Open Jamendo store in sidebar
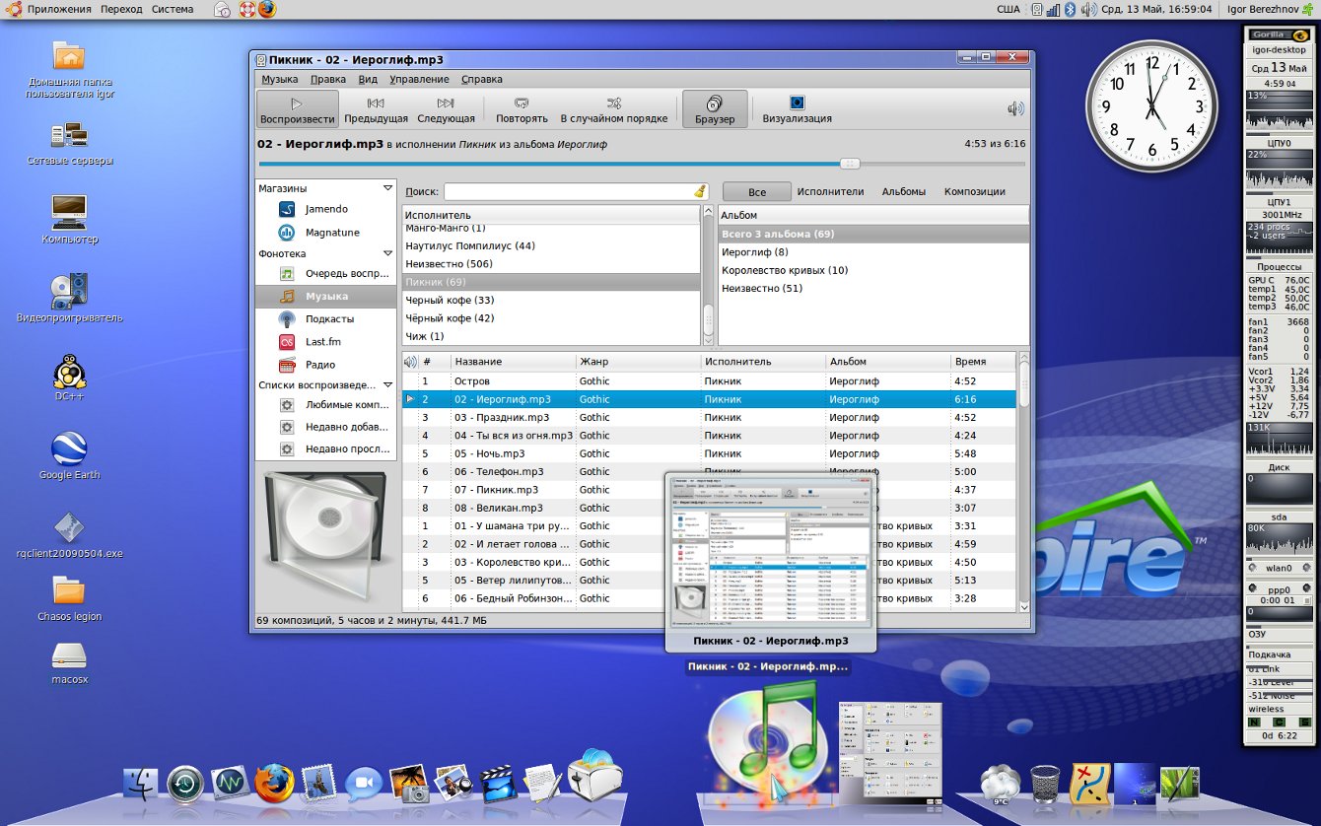 pyautogui.click(x=325, y=209)
